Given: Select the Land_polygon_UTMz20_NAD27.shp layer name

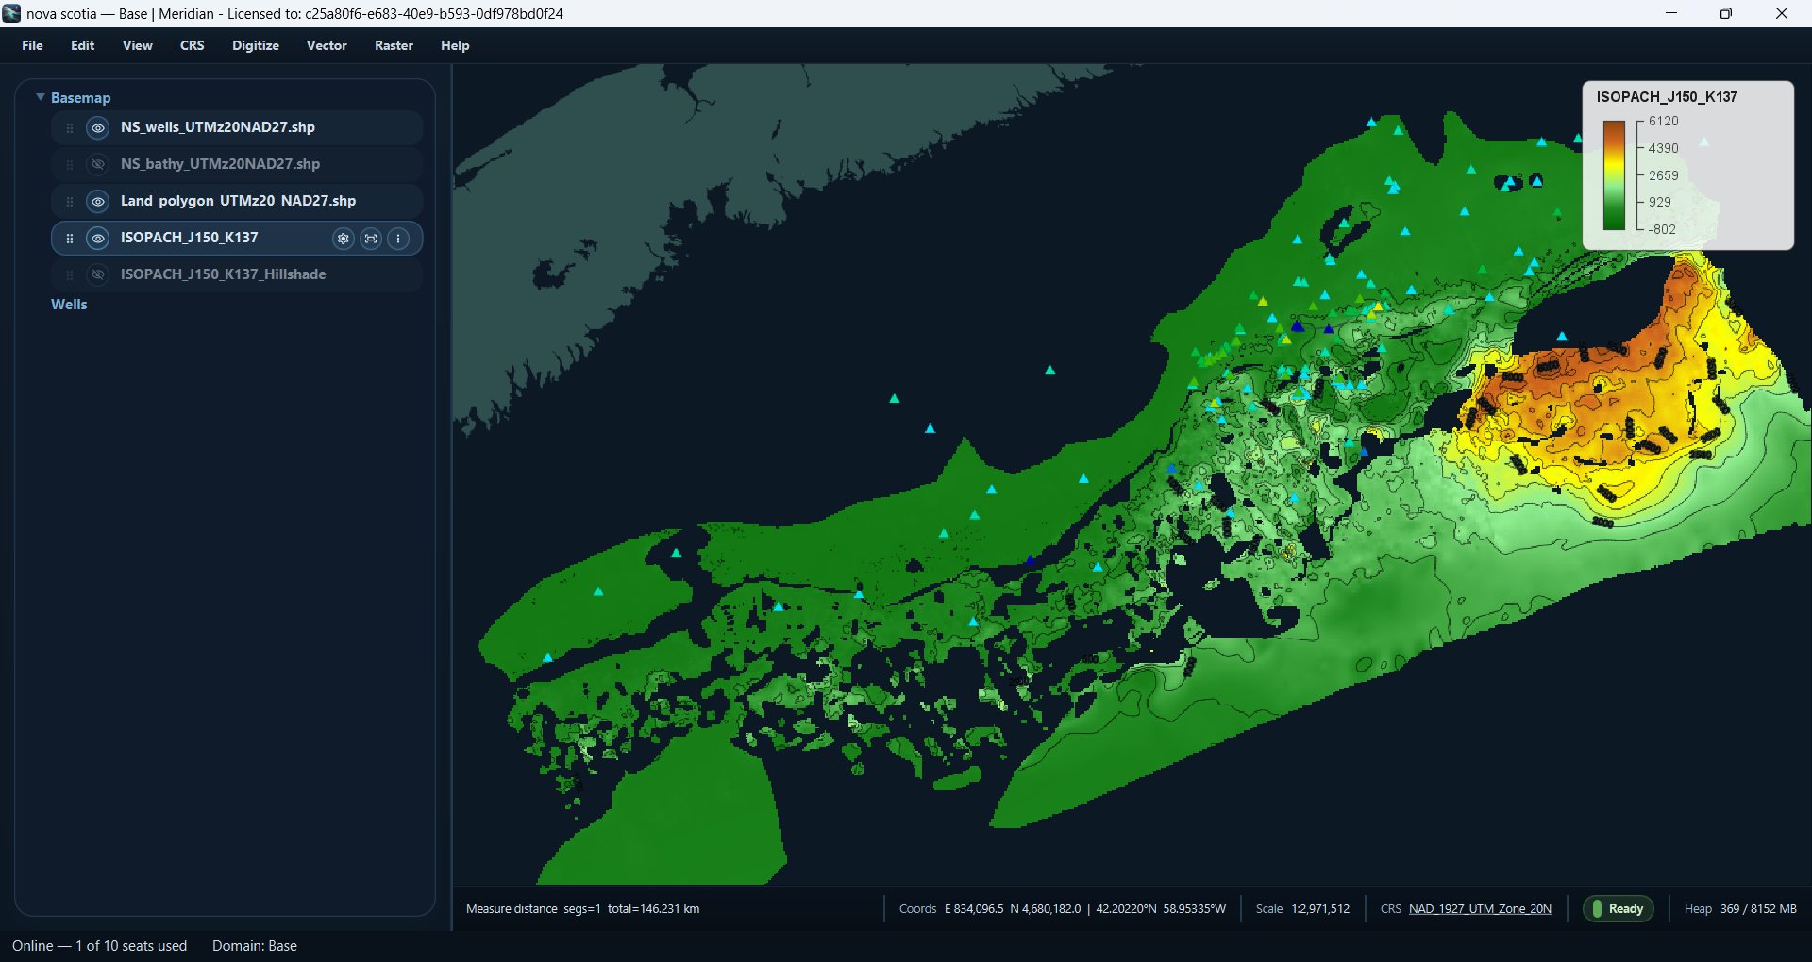Looking at the screenshot, I should (x=238, y=201).
